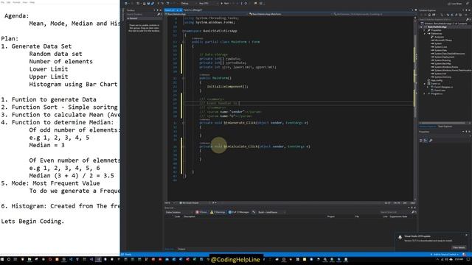Click the Navigate Backward toolbar icon
Viewport: 472px width, 265px height.
pos(126,3)
